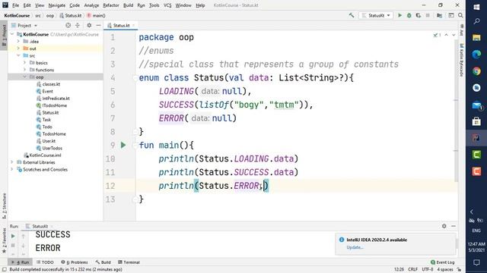The height and width of the screenshot is (273, 487).
Task: Toggle fold marker on enum class line
Action: [x=135, y=77]
